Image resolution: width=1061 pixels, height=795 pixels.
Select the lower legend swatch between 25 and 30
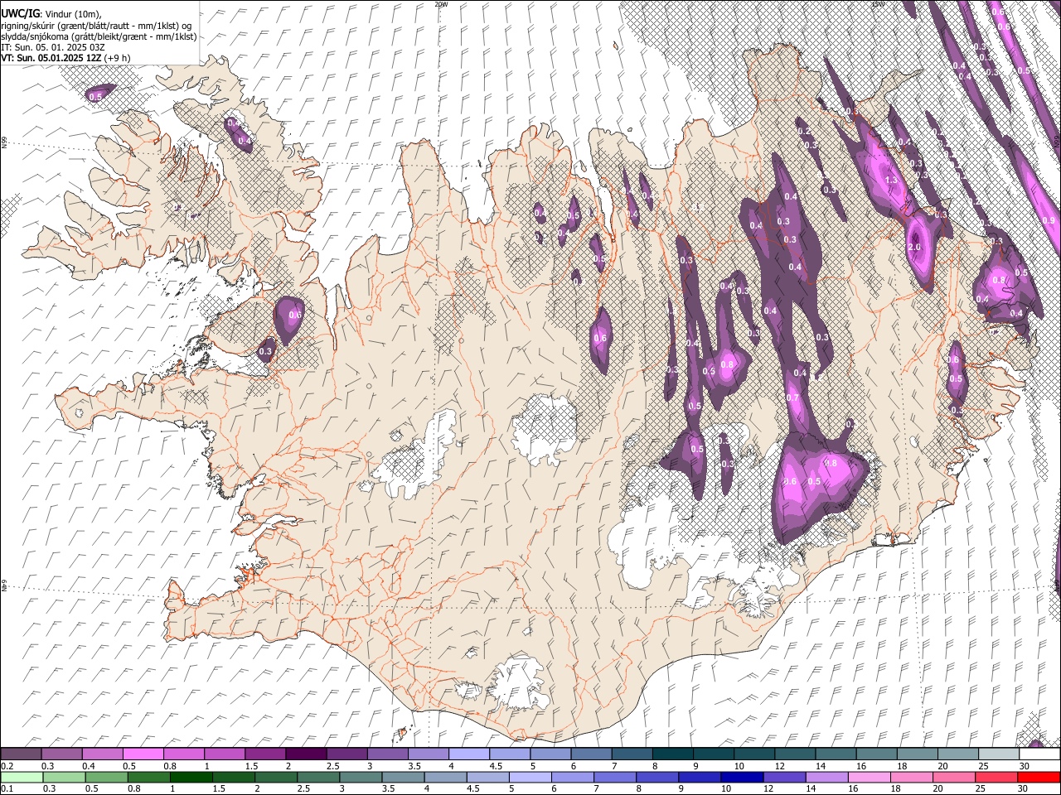coord(998,778)
